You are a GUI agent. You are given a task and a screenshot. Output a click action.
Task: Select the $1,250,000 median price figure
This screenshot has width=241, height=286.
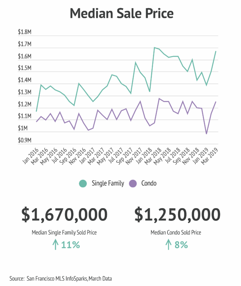click(177, 215)
